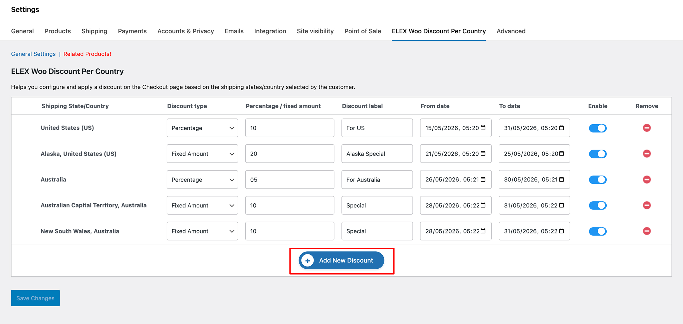
Task: Delete the Australia discount via red minus icon
Action: coord(647,179)
